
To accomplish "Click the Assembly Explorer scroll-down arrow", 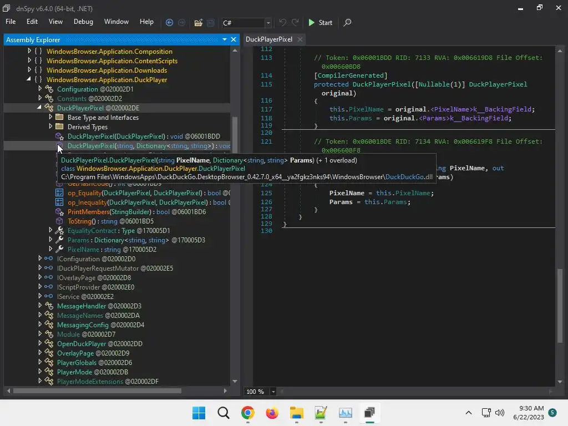I will coord(235,381).
